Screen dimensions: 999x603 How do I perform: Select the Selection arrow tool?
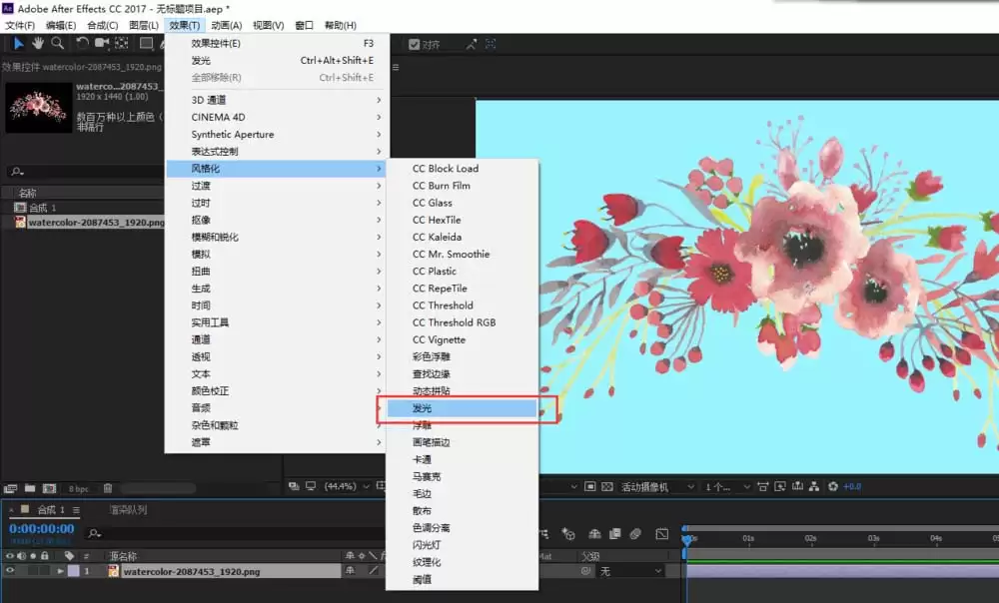coord(18,43)
